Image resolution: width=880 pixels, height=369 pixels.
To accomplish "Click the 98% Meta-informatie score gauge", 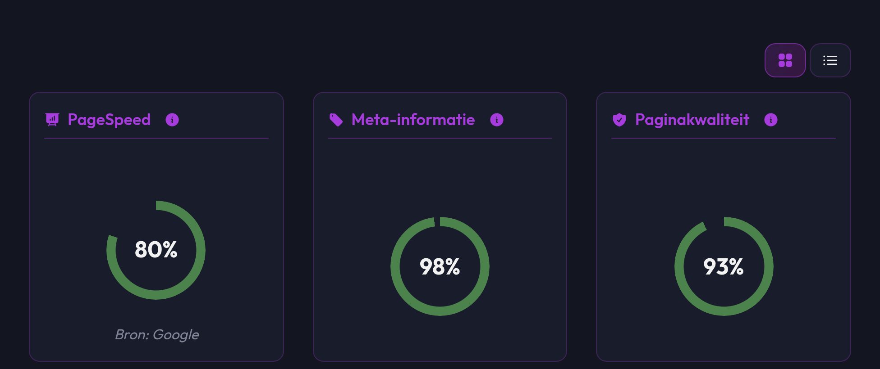I will click(440, 266).
